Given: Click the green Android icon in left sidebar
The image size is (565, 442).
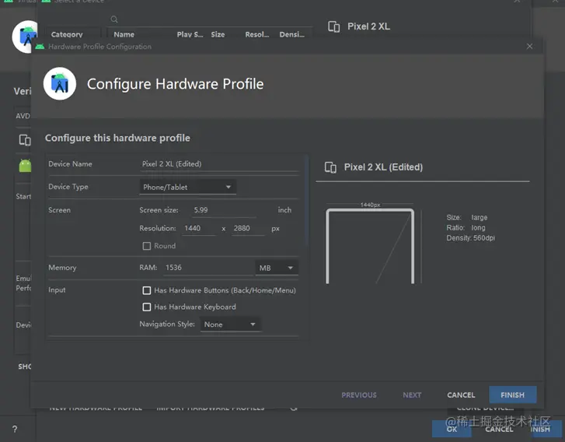Looking at the screenshot, I should [x=25, y=166].
